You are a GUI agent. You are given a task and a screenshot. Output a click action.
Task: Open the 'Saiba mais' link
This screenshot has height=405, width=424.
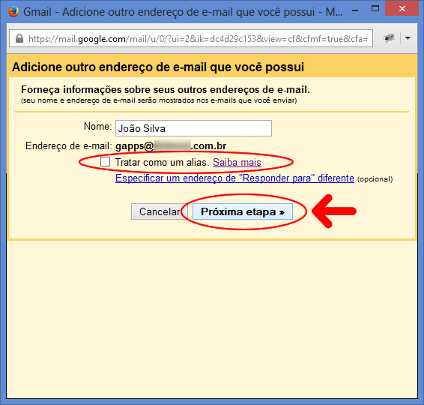237,162
